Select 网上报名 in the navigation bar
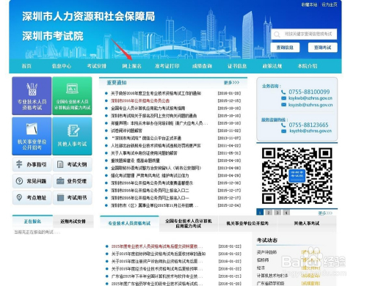 tap(131, 66)
